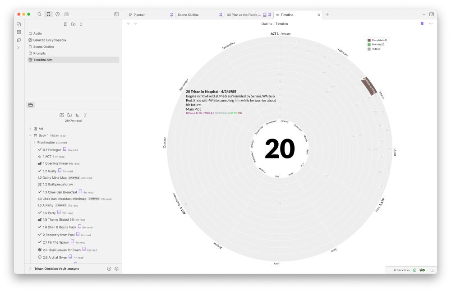This screenshot has width=451, height=292.
Task: Open the new note icon above the file tree
Action: (x=62, y=115)
